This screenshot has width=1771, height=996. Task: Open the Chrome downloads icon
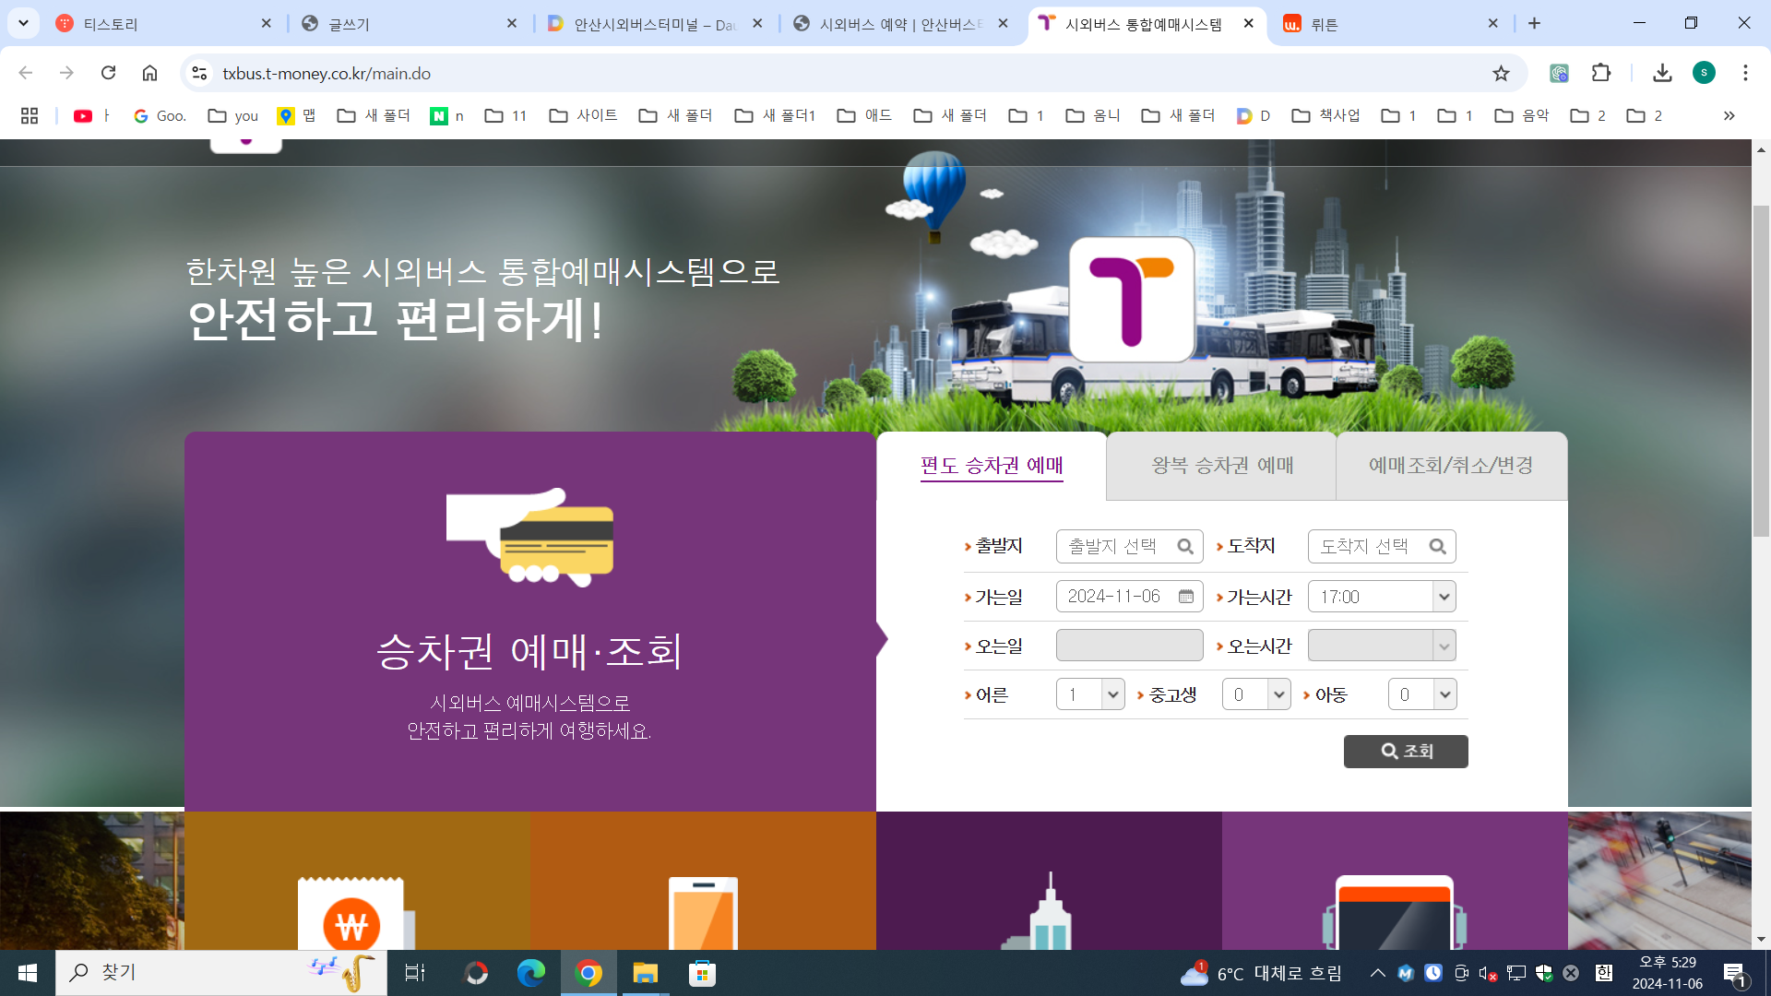coord(1662,73)
